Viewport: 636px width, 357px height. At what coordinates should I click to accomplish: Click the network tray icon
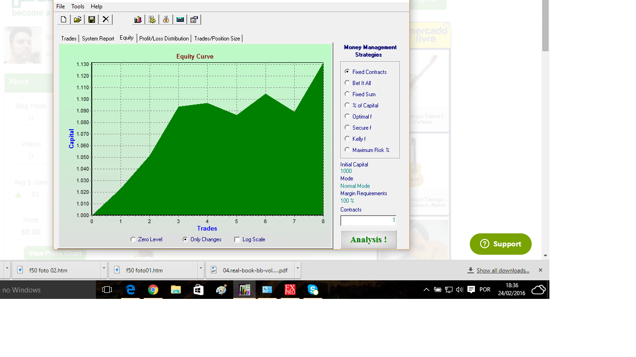click(449, 290)
